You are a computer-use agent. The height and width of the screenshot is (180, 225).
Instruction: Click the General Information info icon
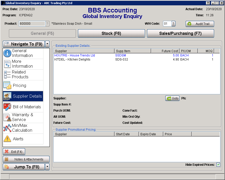click(8, 53)
